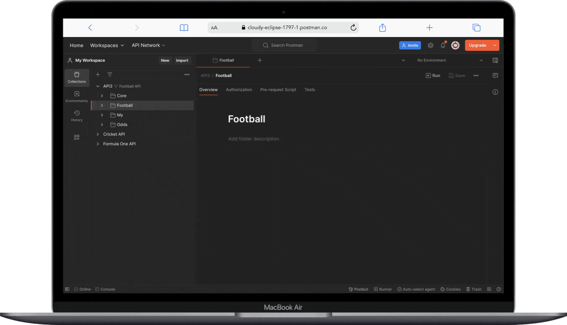567x325 pixels.
Task: Expand the Cricket API collection
Action: pyautogui.click(x=98, y=134)
